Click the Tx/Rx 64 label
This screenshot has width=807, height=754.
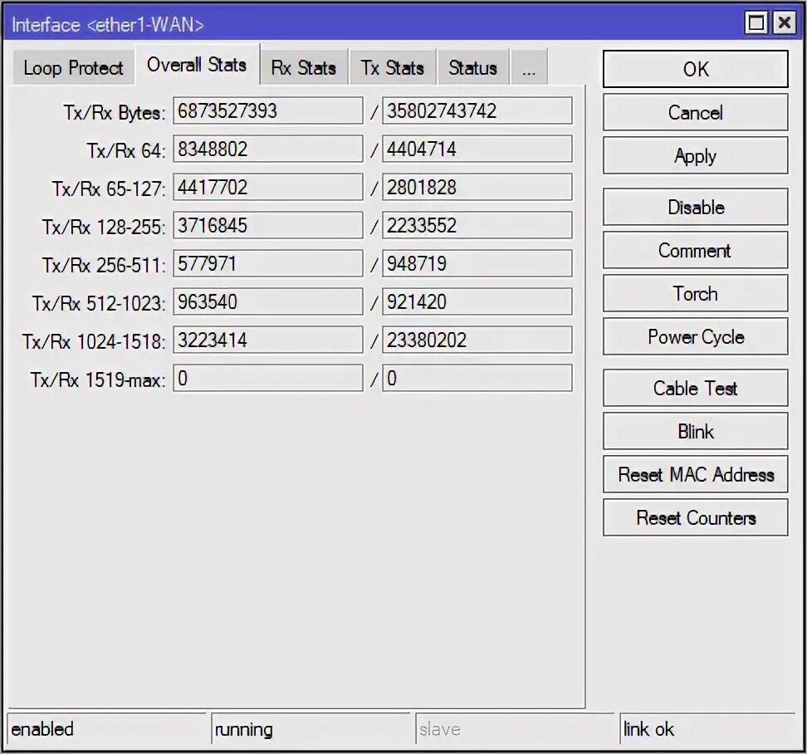(126, 151)
